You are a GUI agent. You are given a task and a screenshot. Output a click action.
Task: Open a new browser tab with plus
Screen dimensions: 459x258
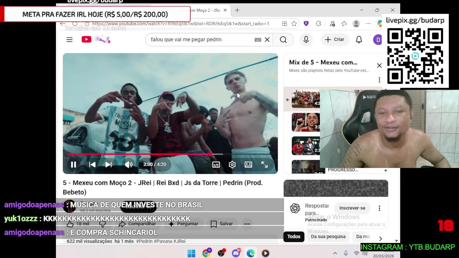coord(237,10)
